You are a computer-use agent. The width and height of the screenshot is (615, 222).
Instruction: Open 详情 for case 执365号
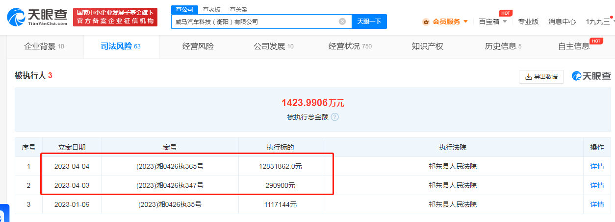[x=597, y=166]
